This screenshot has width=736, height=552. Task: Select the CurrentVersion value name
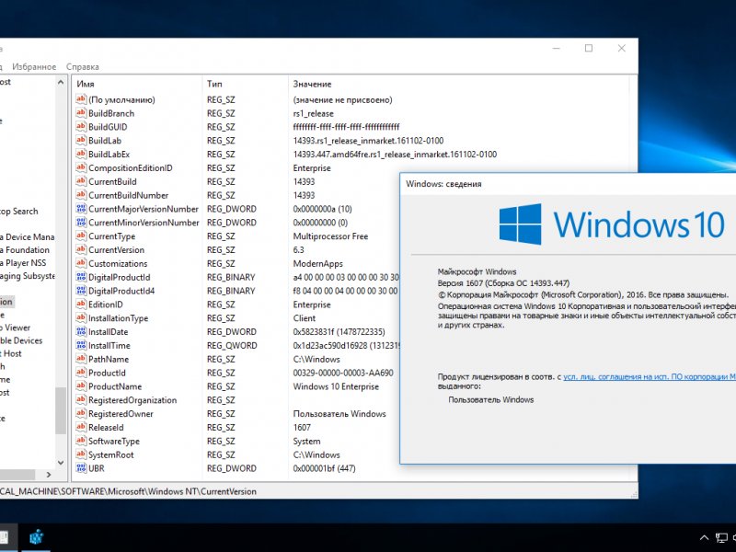coord(117,249)
